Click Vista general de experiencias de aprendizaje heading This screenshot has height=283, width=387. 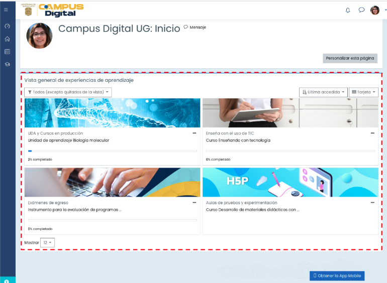[79, 80]
